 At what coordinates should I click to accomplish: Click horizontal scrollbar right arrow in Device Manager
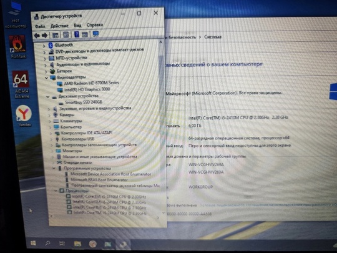pos(158,218)
